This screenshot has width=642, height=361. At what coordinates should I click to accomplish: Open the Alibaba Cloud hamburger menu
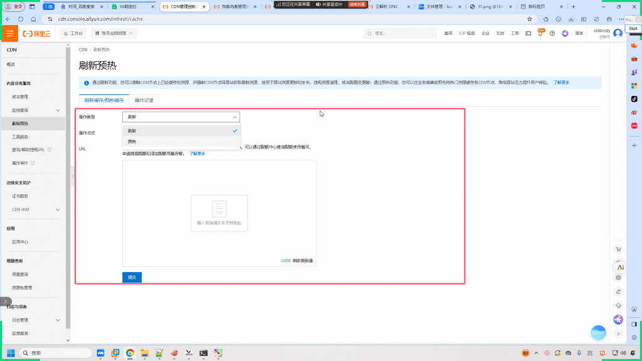click(x=10, y=33)
